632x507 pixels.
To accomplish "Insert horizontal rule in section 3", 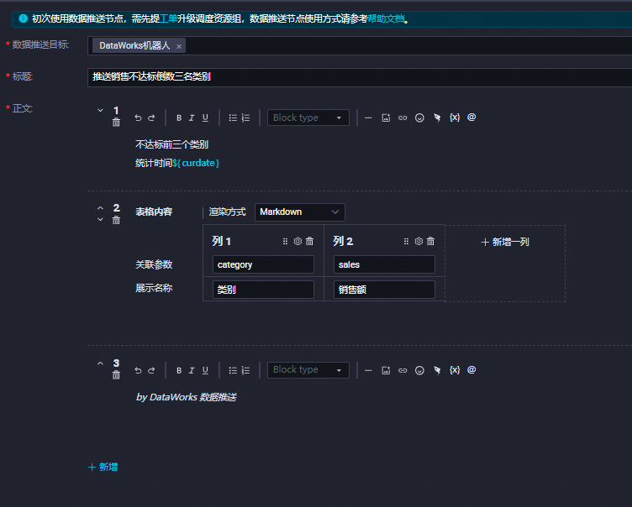I will 368,370.
